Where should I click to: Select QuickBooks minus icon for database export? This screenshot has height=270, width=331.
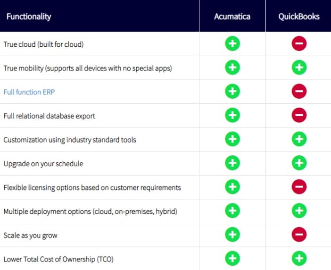point(299,115)
